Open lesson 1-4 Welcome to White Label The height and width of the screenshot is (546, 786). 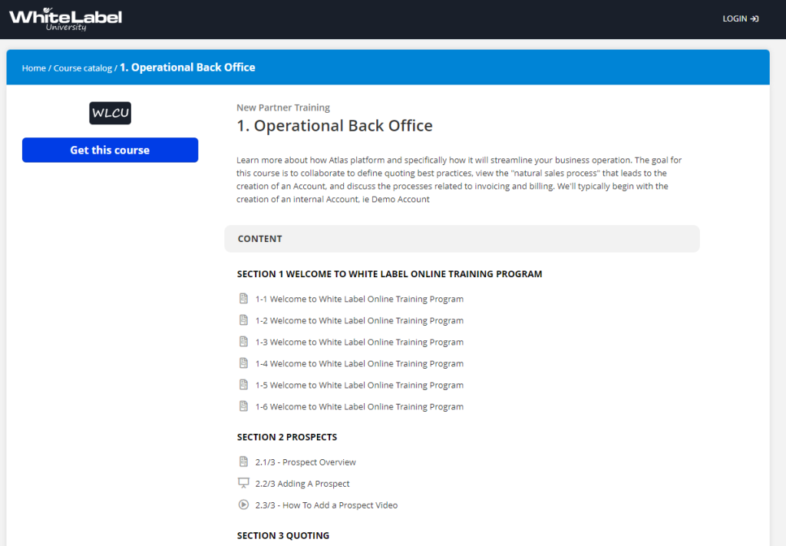click(359, 363)
